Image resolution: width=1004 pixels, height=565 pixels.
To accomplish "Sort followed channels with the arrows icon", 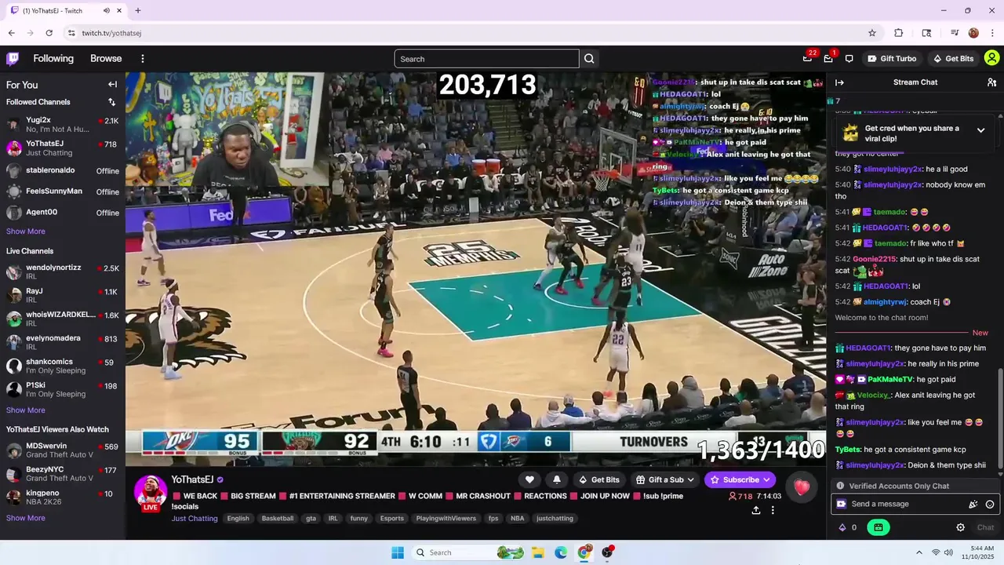I will pyautogui.click(x=111, y=102).
